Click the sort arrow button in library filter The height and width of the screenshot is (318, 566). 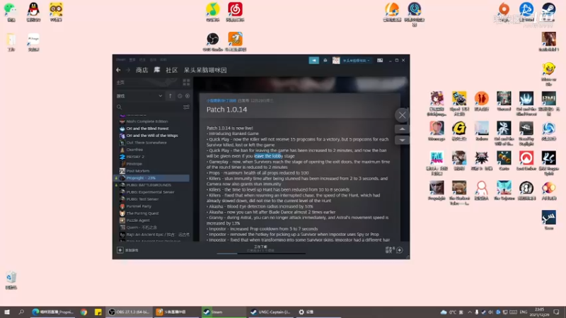coord(171,96)
